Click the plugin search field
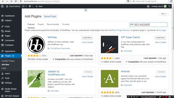The height and width of the screenshot is (98, 174). point(148,24)
